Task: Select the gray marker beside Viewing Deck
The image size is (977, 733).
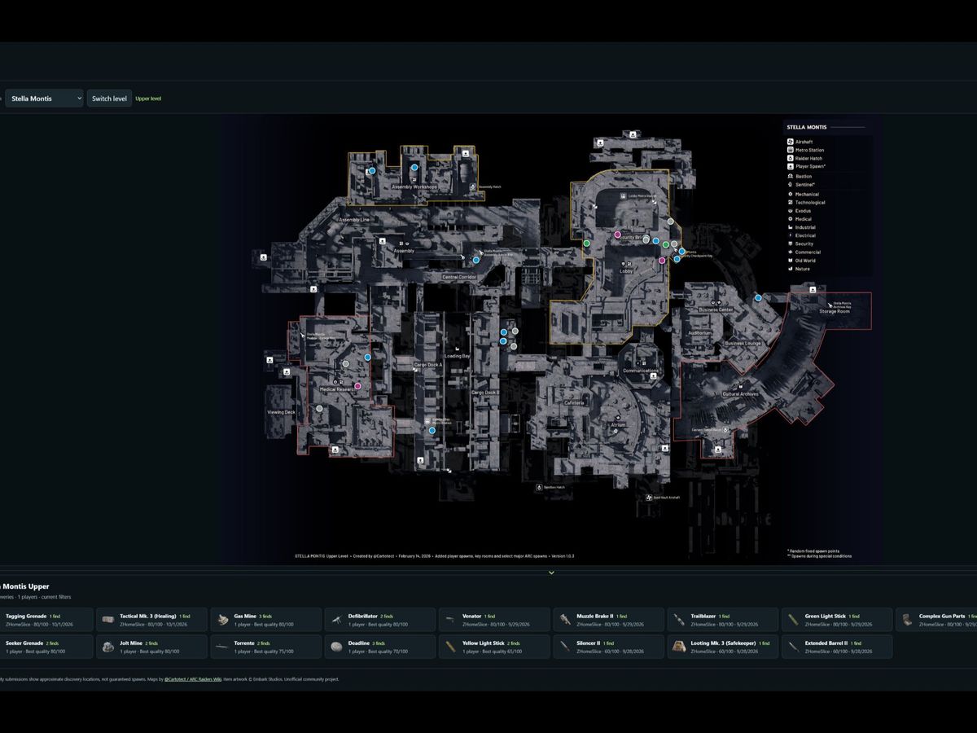Action: 319,408
